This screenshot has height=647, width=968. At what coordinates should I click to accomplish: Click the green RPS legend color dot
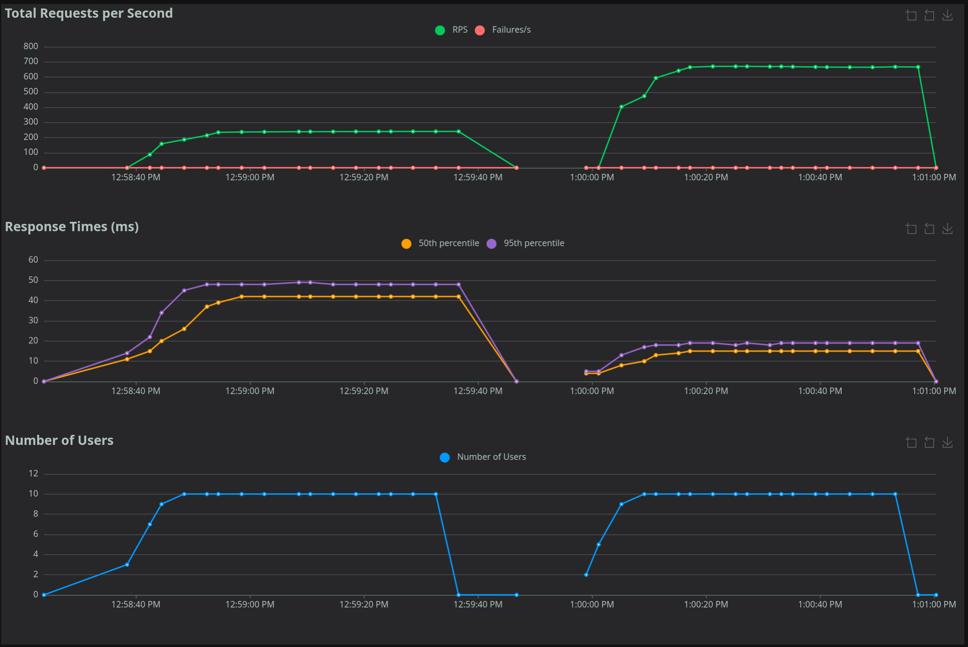440,30
